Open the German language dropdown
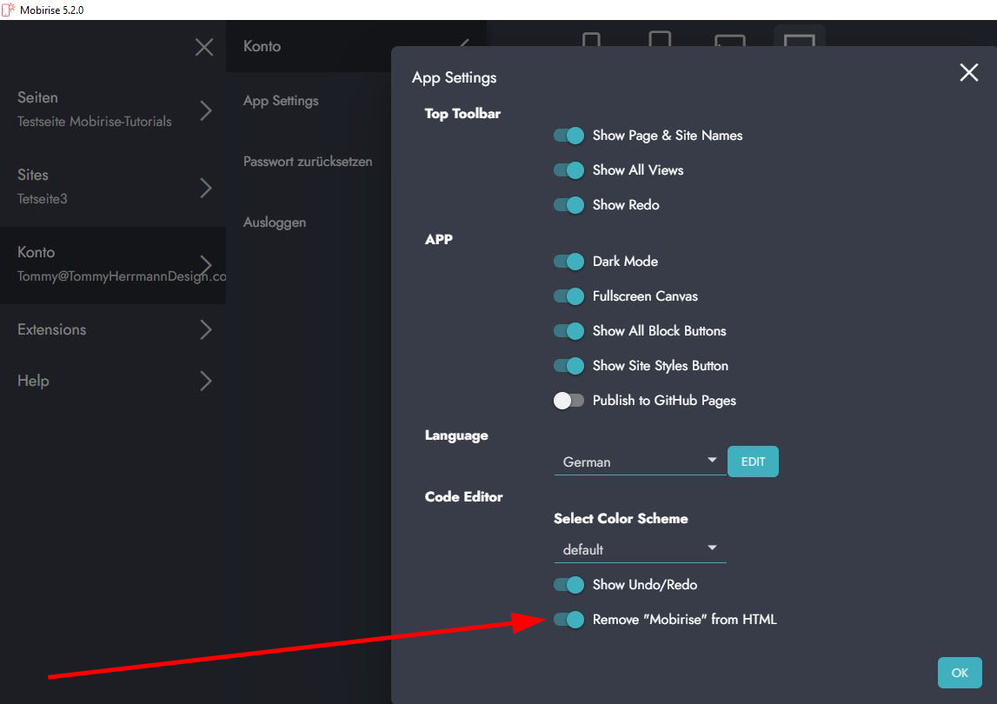Image resolution: width=997 pixels, height=704 pixels. (640, 462)
